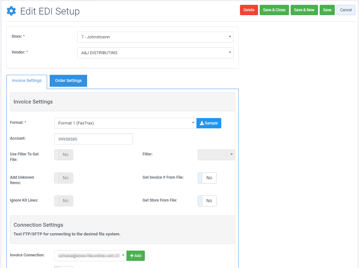The width and height of the screenshot is (359, 268).
Task: Click the green Add connection button
Action: click(x=135, y=256)
